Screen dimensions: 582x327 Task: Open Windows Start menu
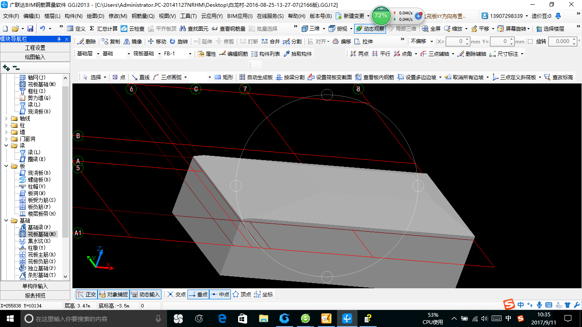[x=10, y=318]
